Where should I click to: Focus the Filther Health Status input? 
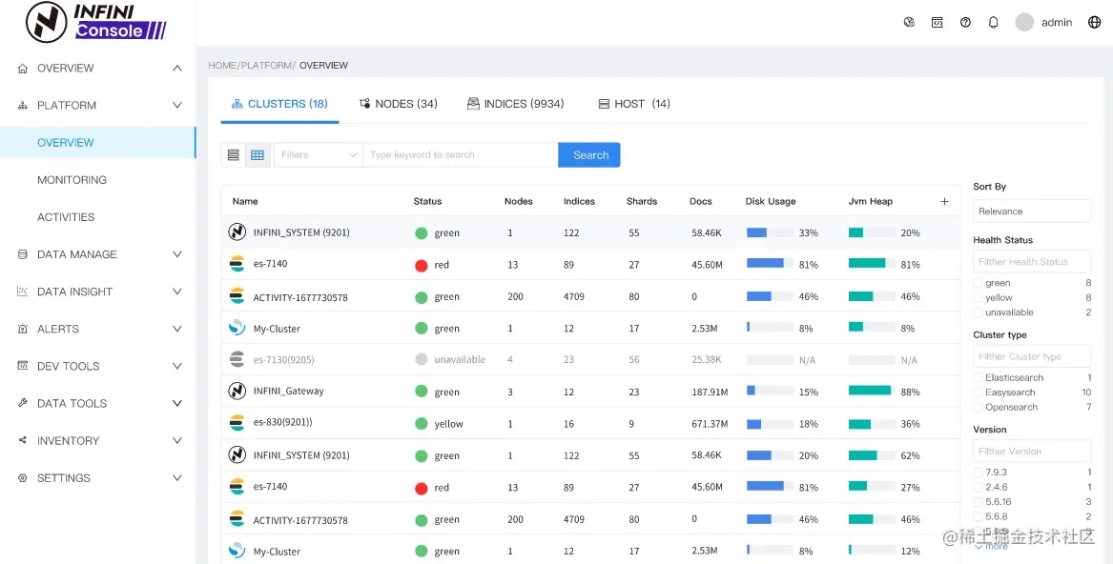(x=1031, y=262)
